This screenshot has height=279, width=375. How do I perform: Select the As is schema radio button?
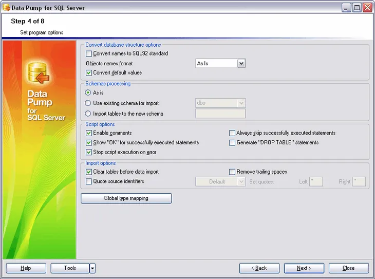88,92
